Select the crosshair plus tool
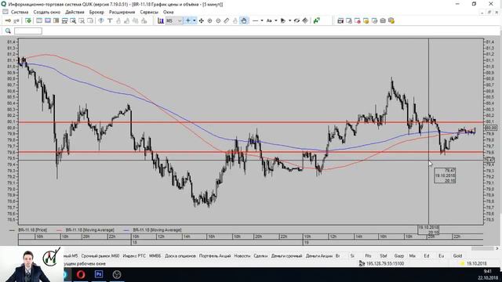Image resolution: width=502 pixels, height=282 pixels. pos(188,21)
